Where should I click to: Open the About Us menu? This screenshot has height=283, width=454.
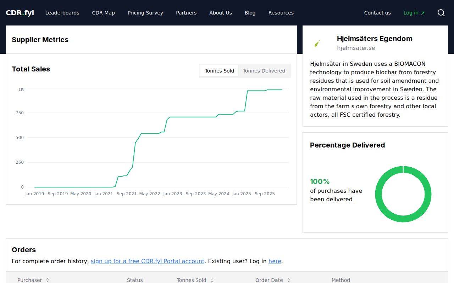tap(220, 13)
